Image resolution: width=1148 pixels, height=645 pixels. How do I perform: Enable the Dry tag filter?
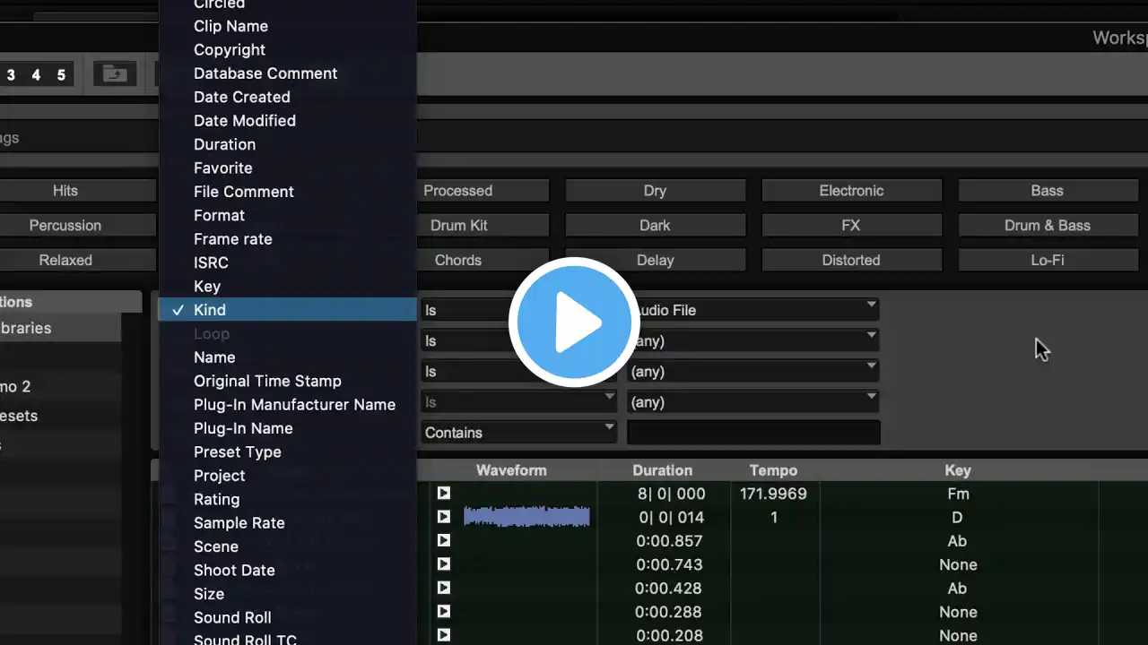[x=655, y=191]
